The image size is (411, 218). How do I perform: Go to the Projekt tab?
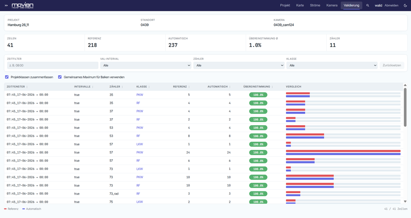click(285, 5)
